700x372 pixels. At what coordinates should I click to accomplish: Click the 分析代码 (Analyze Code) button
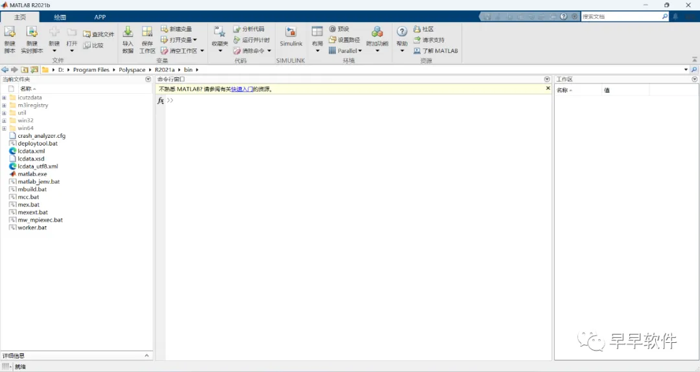tap(249, 29)
